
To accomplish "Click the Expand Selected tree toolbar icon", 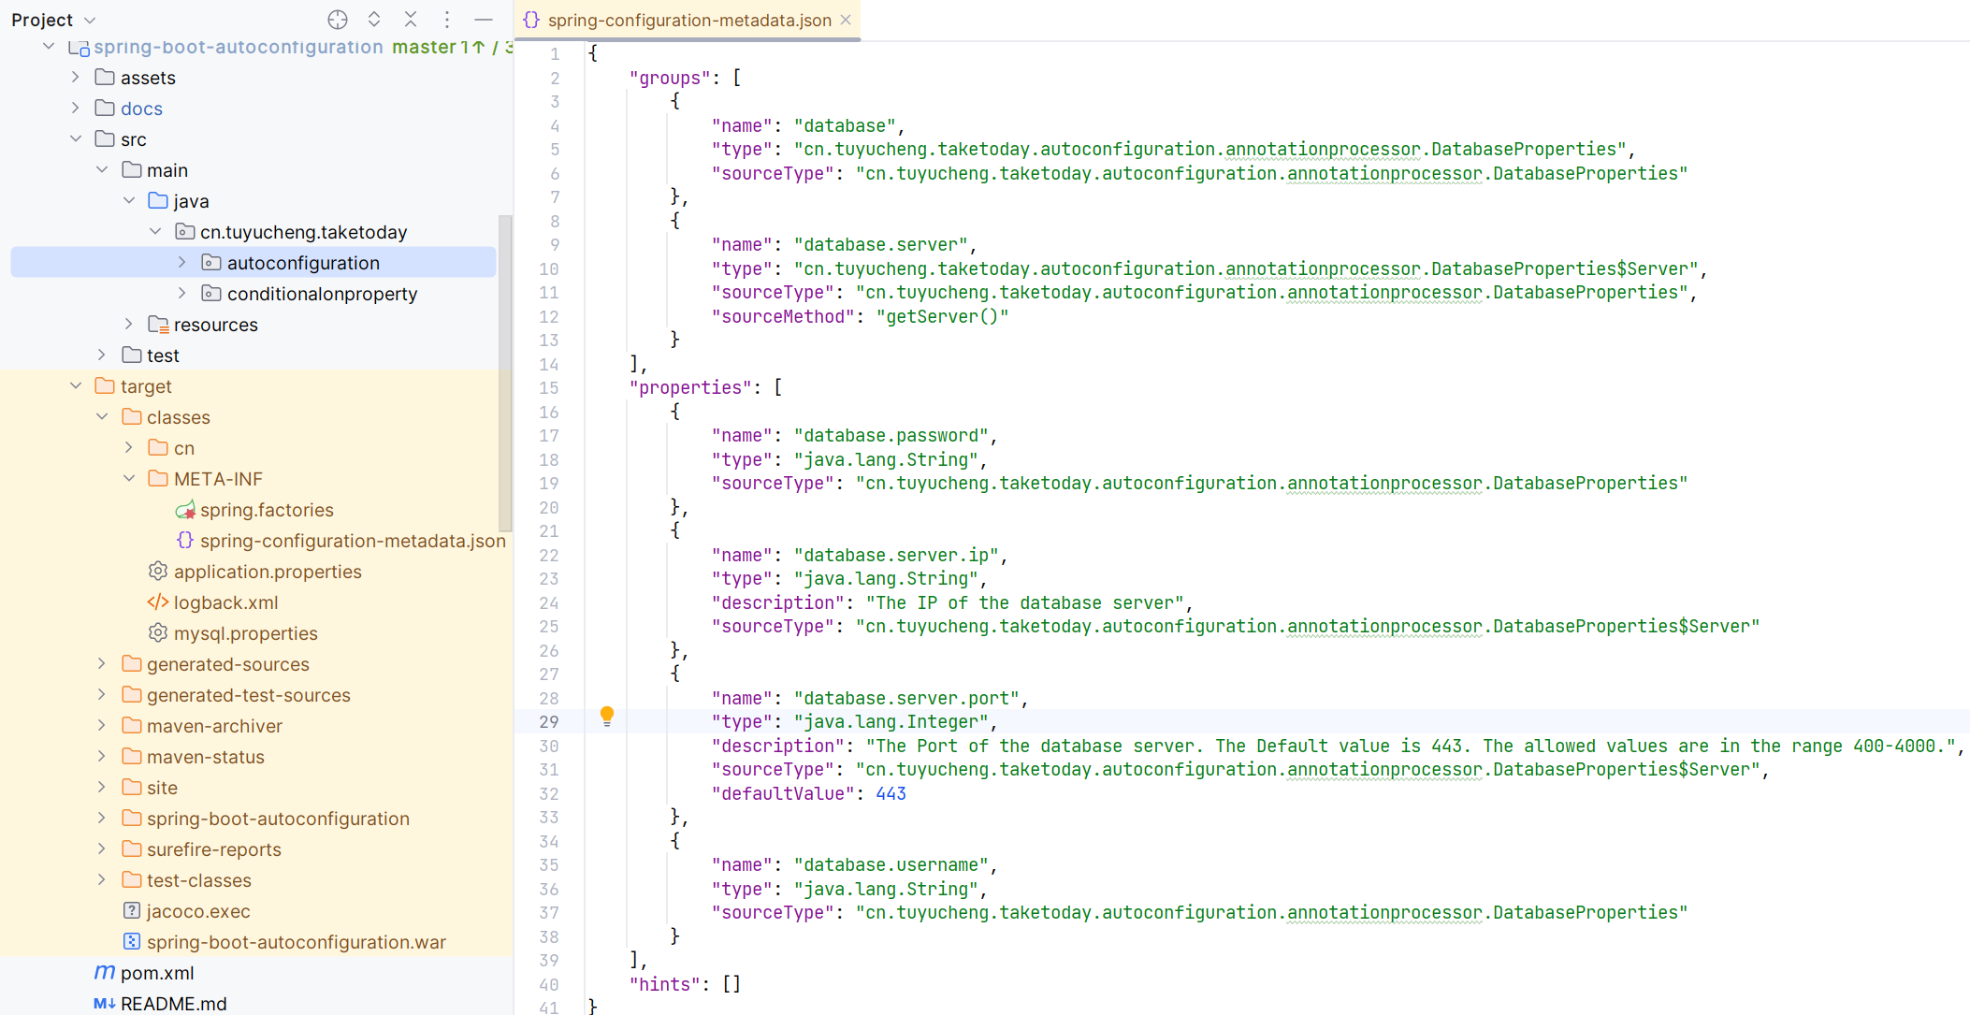I will coord(374,20).
